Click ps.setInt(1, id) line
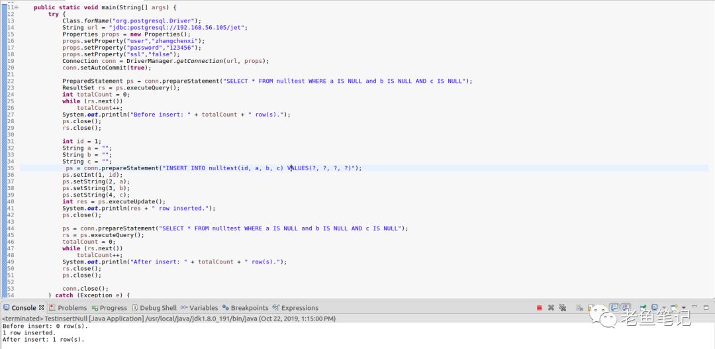The width and height of the screenshot is (715, 349). 93,175
